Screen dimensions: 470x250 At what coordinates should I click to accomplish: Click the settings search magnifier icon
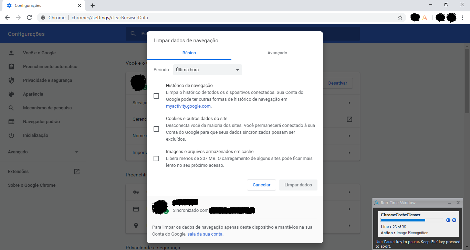coord(133,34)
